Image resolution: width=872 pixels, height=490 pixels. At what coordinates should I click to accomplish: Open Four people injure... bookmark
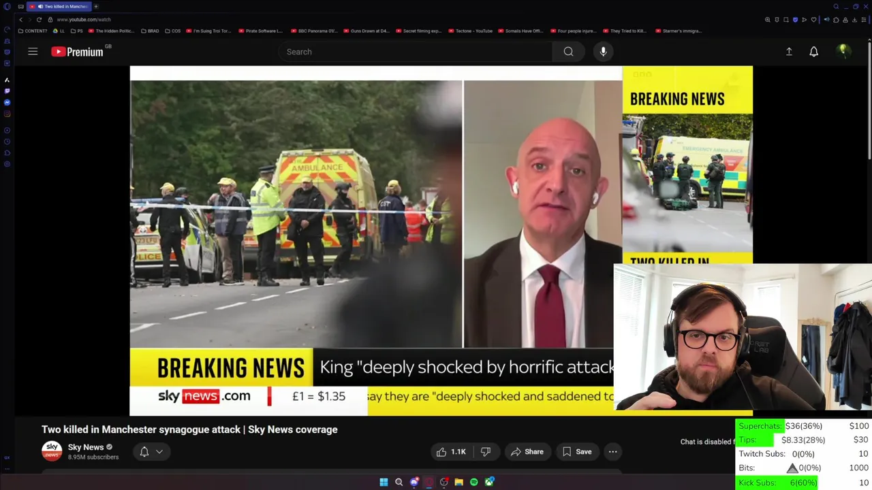(x=574, y=31)
